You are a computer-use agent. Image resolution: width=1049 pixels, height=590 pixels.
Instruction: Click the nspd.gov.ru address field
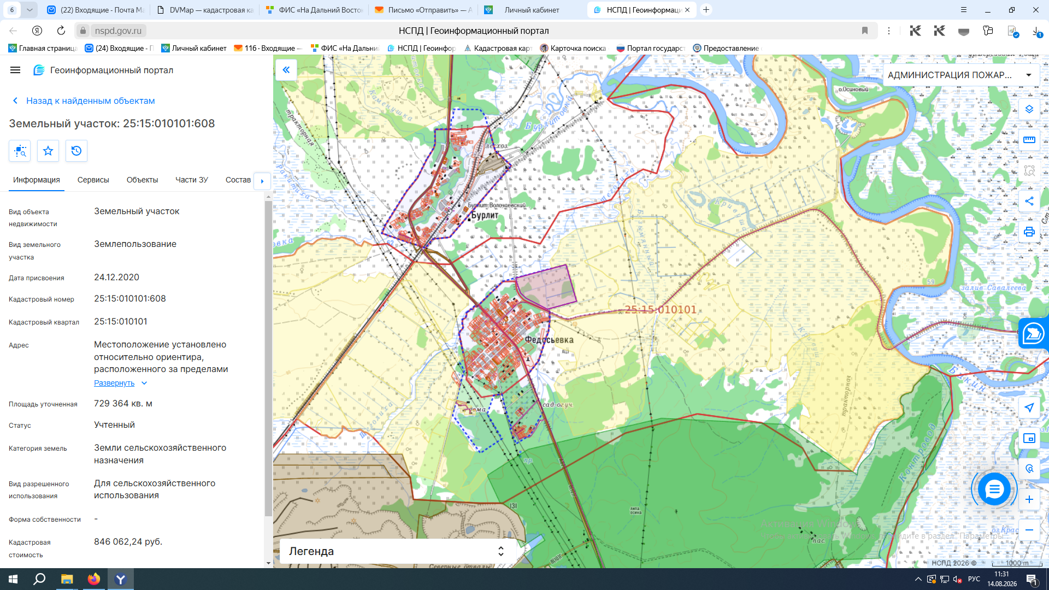click(118, 31)
